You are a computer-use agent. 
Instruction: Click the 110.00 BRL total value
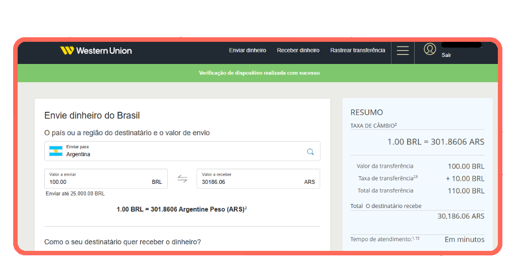pos(466,191)
